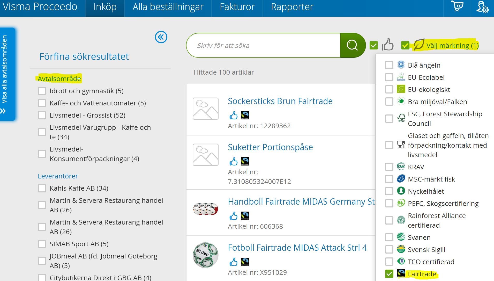Go to Visma Proceedo home
Viewport: 494px width, 281px height.
click(x=40, y=6)
